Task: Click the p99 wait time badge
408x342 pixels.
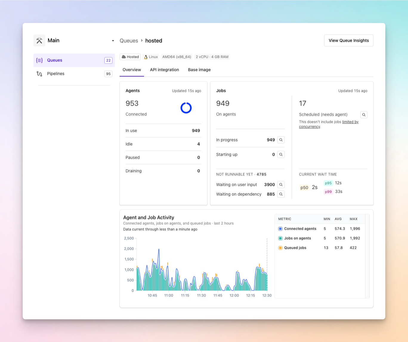Action: (328, 192)
